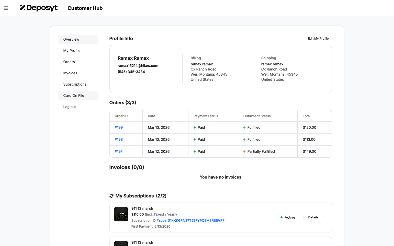Click the $113.00 order total
Viewport: 394px width, 246px height.
(309, 139)
